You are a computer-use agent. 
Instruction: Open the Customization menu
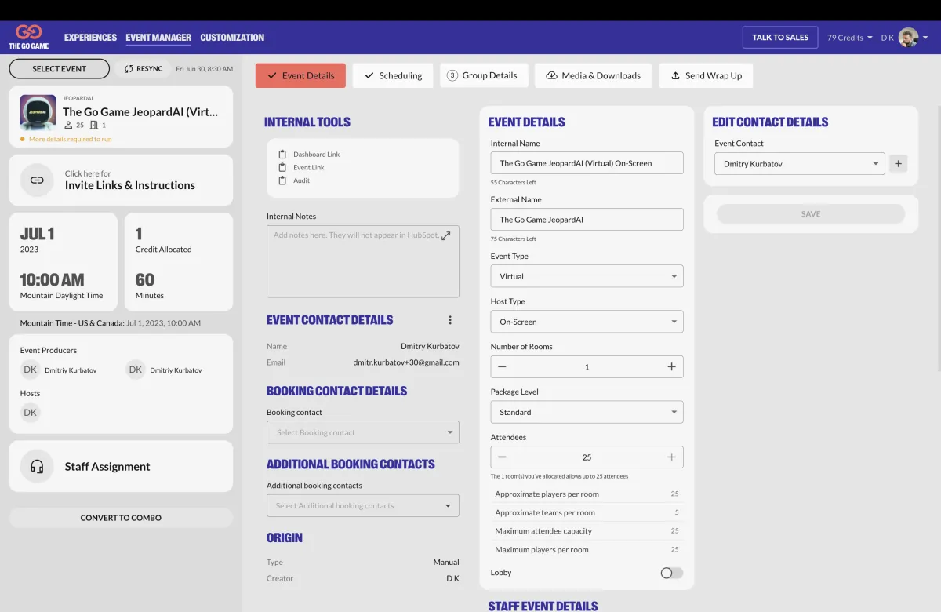[x=232, y=38]
